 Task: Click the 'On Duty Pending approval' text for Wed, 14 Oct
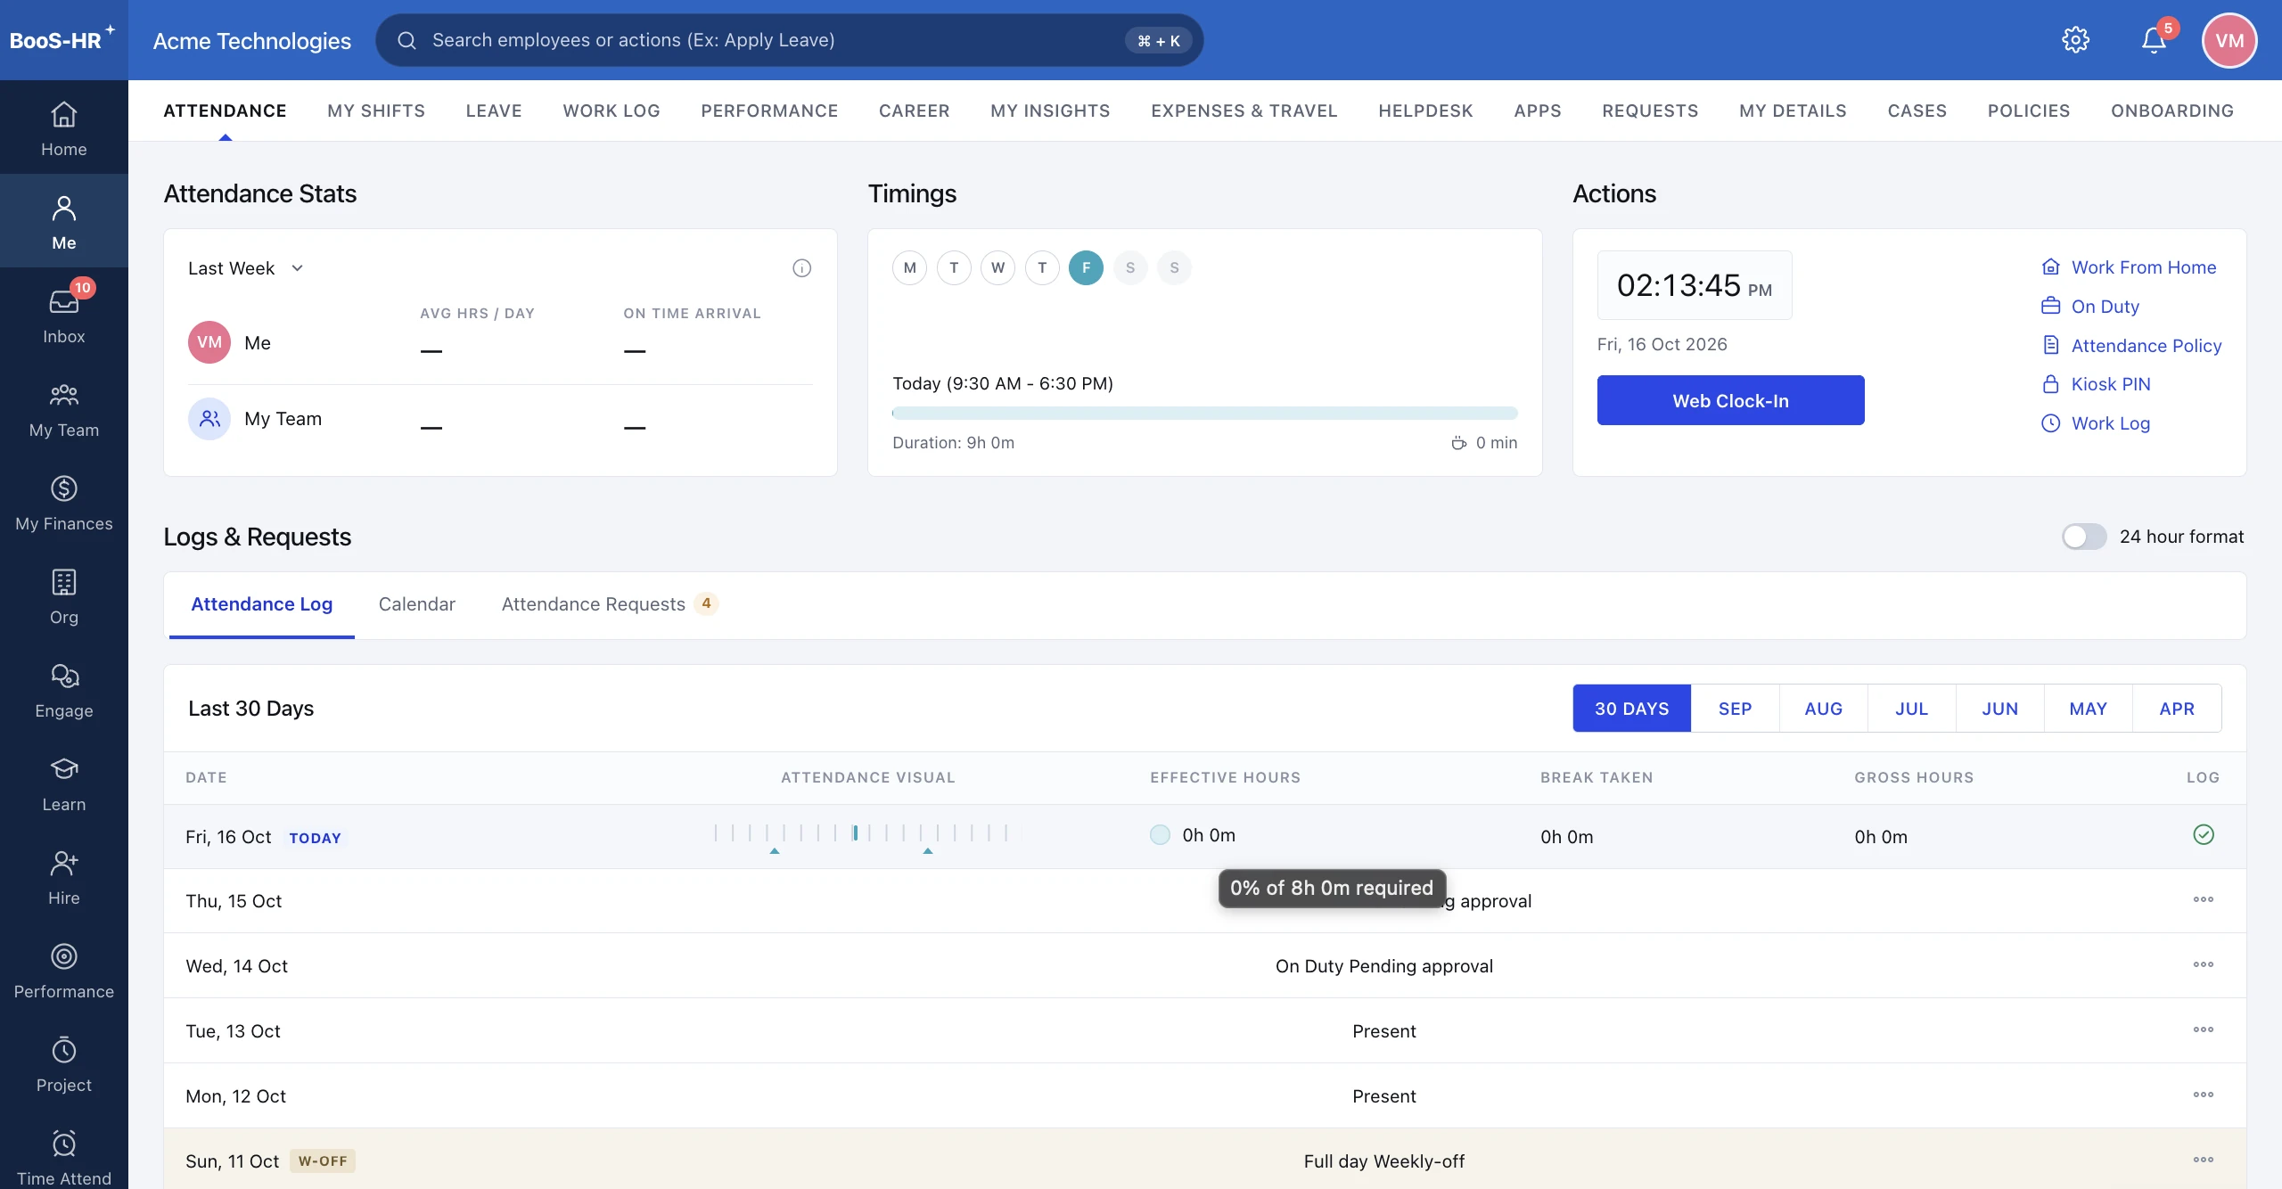[x=1383, y=966]
